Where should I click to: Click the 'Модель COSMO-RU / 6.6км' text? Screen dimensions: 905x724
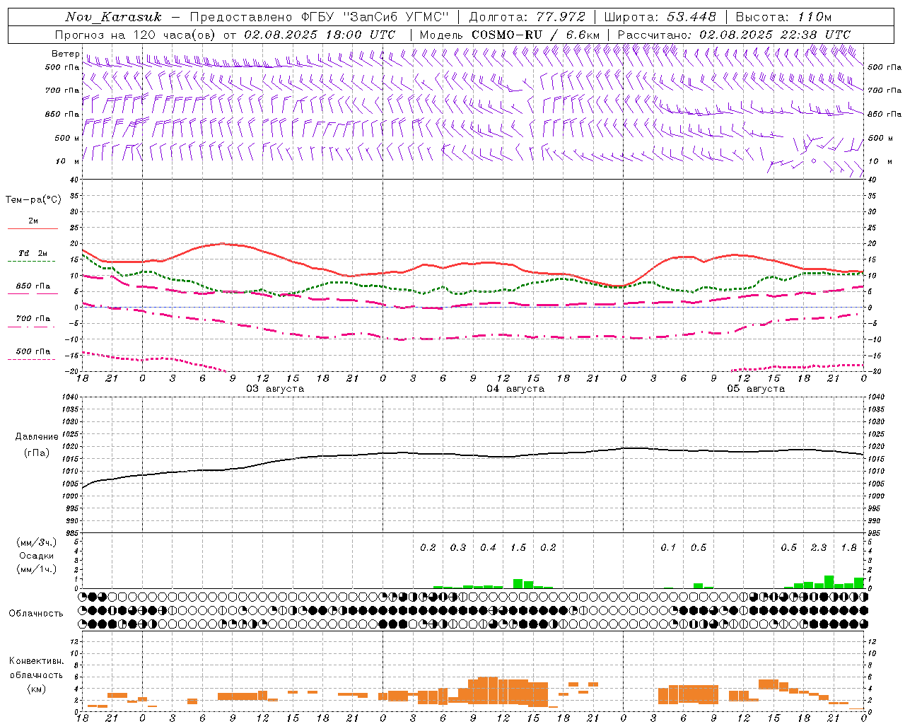coord(510,35)
